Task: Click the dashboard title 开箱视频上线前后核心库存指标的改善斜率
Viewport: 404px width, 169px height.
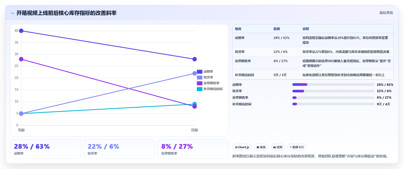Action: point(66,13)
